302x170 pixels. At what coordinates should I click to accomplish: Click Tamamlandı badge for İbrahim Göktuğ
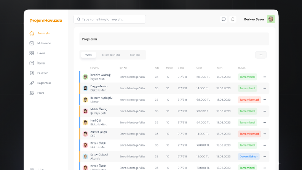pos(247,77)
